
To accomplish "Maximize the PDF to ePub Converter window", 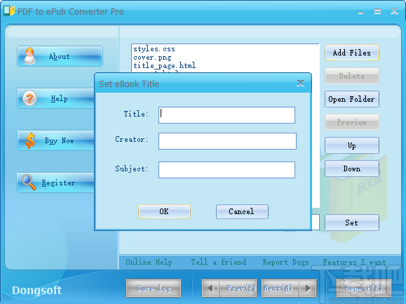I will coord(377,11).
